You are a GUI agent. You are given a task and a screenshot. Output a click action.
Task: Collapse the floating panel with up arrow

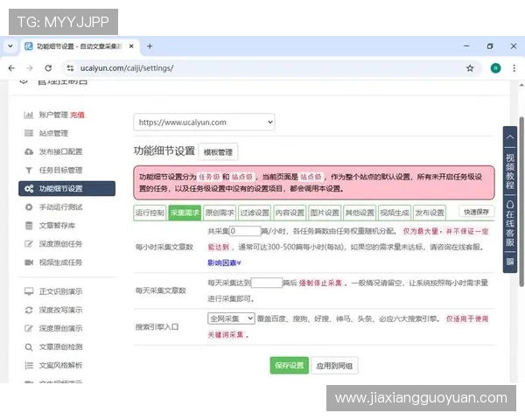(x=509, y=137)
